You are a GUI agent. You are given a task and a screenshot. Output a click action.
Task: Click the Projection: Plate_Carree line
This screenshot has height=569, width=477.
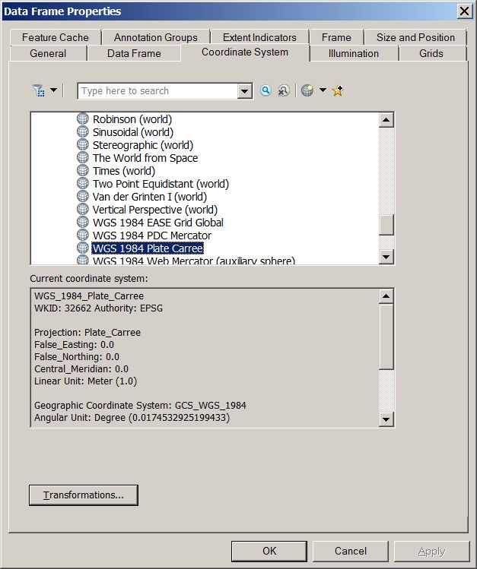[x=87, y=333]
